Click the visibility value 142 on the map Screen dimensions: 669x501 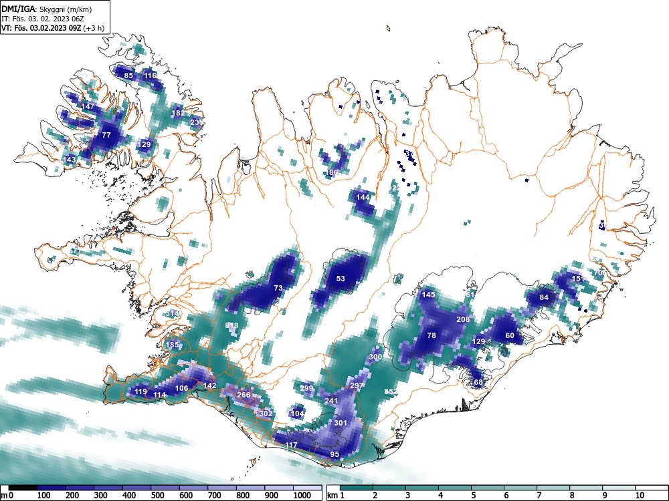210,385
